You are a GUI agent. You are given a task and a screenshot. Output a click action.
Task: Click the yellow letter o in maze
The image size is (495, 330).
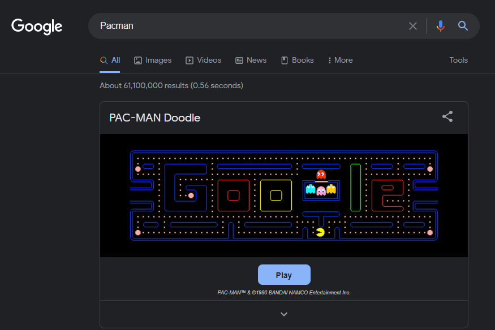point(276,196)
